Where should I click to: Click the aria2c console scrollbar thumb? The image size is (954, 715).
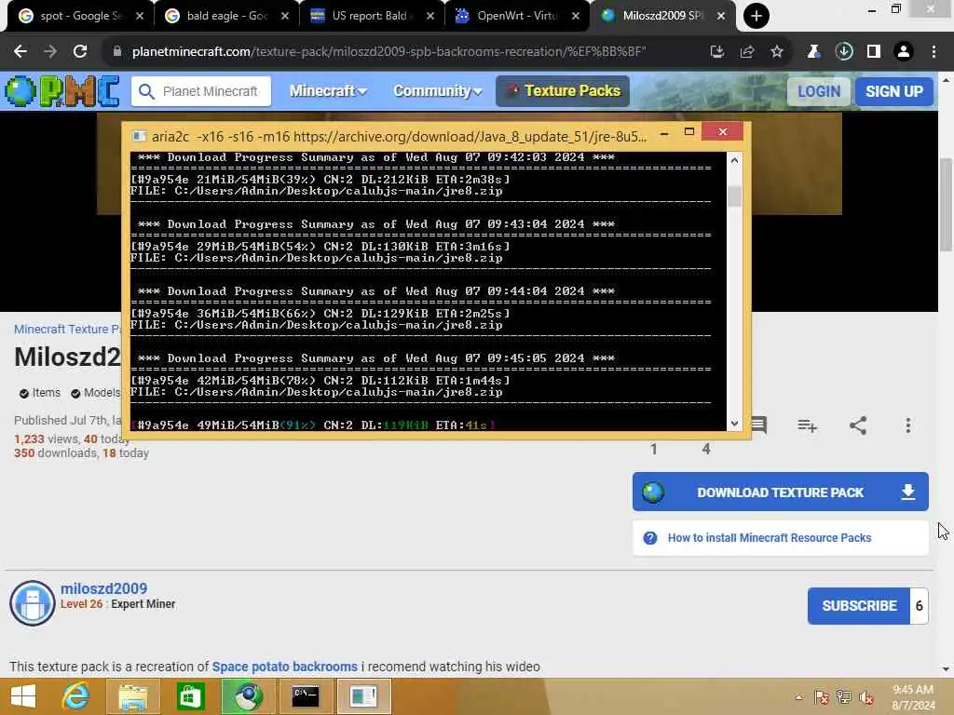(734, 196)
